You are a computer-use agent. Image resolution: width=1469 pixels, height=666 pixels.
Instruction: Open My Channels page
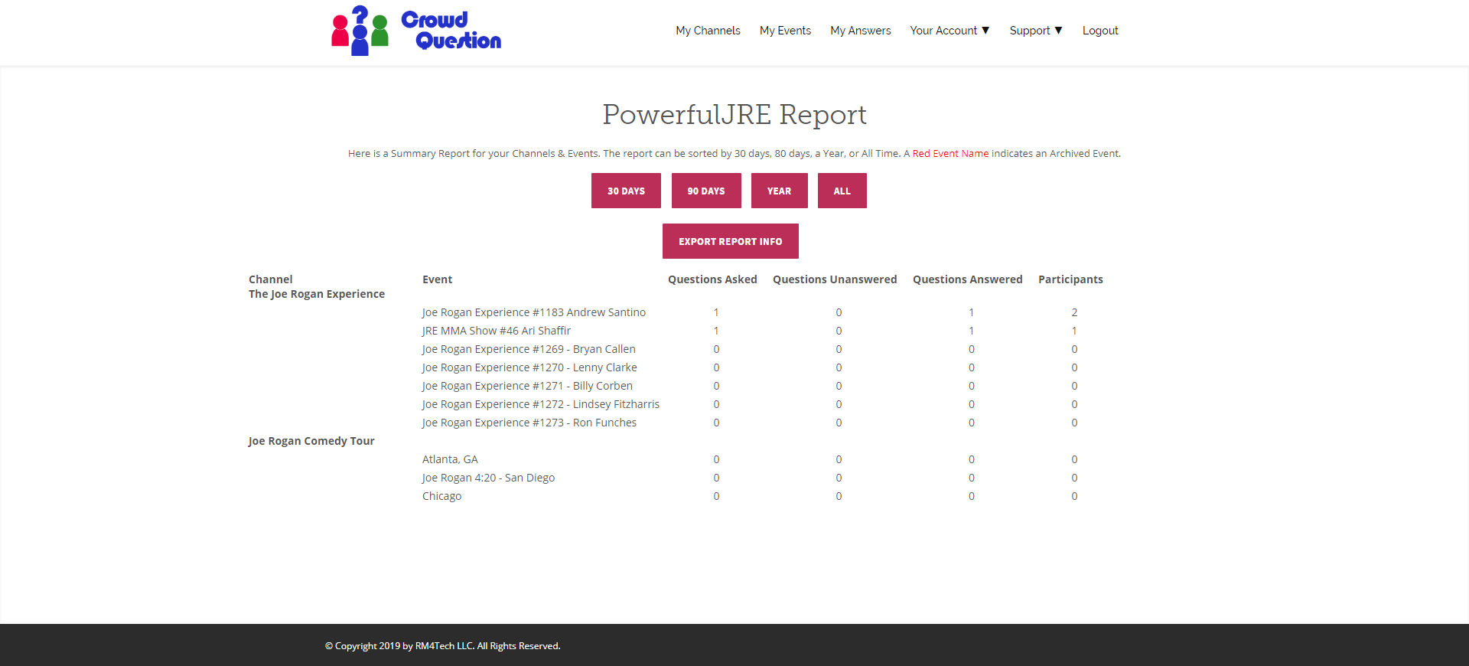click(x=708, y=31)
